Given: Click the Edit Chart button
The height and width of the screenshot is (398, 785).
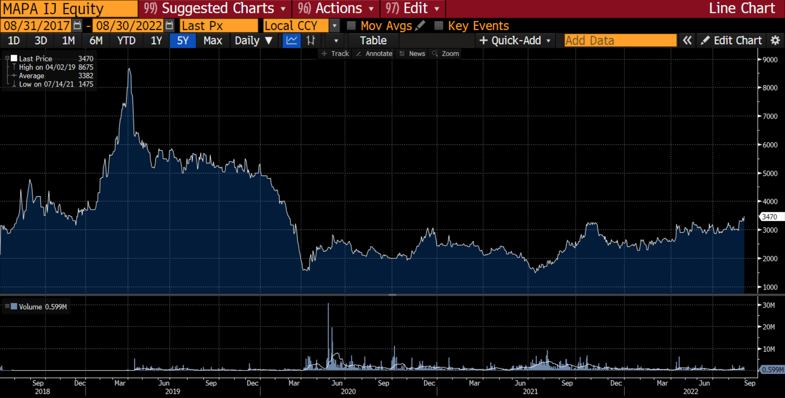Looking at the screenshot, I should pyautogui.click(x=731, y=41).
